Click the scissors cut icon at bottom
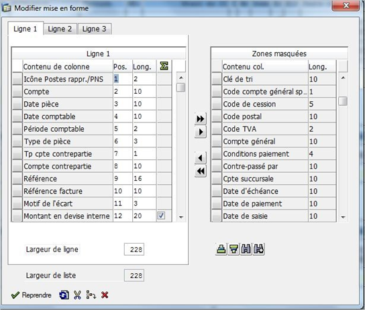Viewport: 365px width, 310px height. [77, 295]
